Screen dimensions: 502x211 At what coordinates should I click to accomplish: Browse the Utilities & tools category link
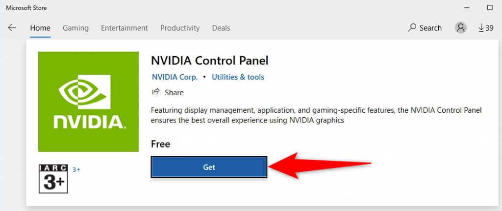pyautogui.click(x=238, y=77)
